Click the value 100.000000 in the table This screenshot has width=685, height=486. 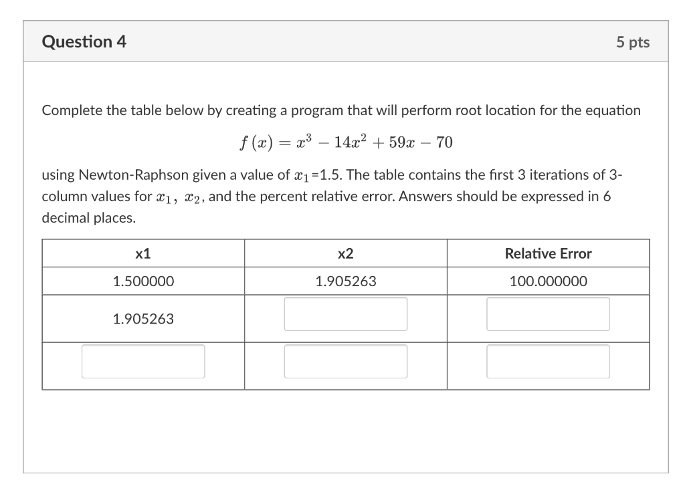tap(548, 281)
